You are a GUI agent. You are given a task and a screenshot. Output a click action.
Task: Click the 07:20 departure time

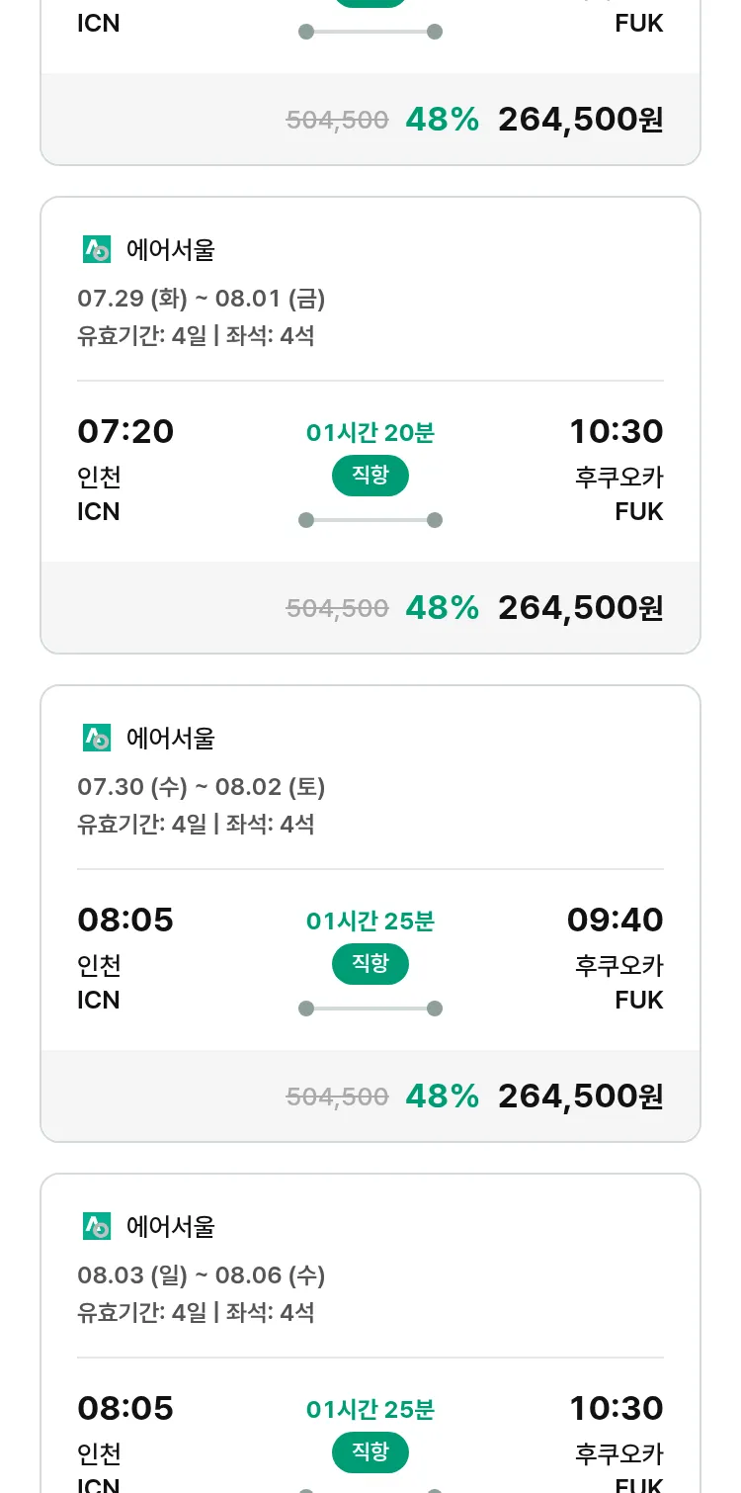pyautogui.click(x=125, y=432)
